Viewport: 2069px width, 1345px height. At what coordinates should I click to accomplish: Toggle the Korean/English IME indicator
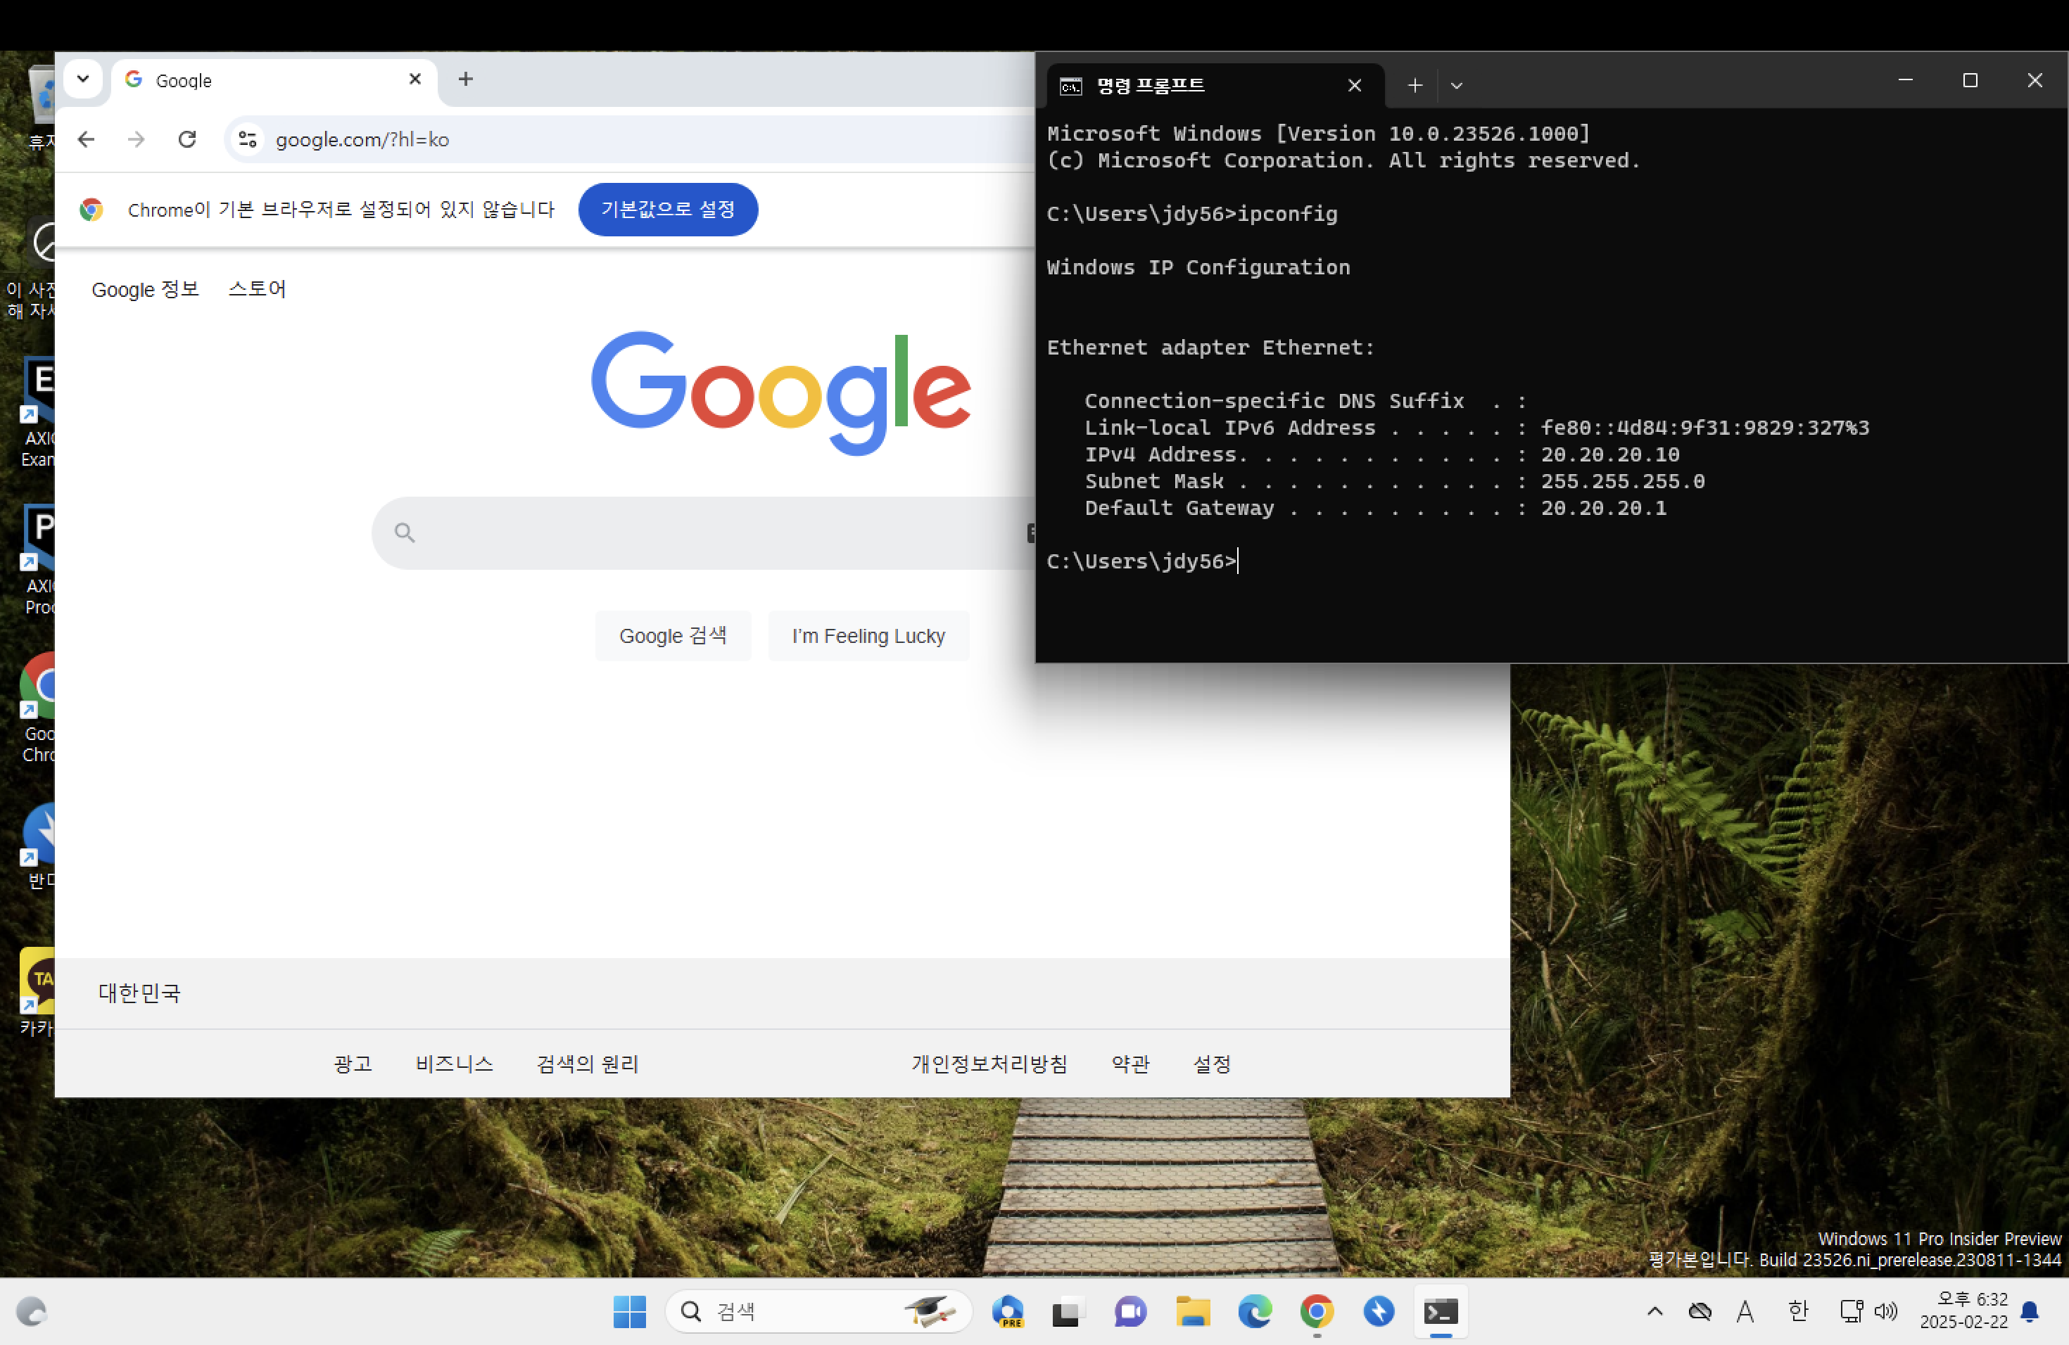tap(1798, 1311)
